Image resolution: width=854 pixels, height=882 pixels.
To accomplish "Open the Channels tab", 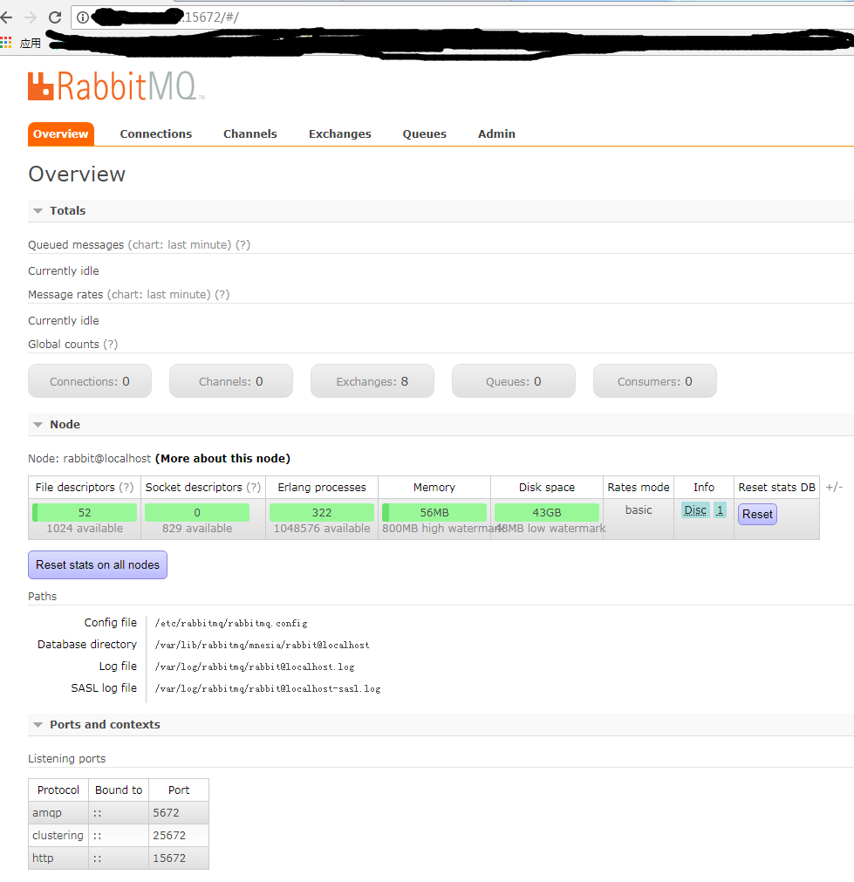I will [250, 133].
